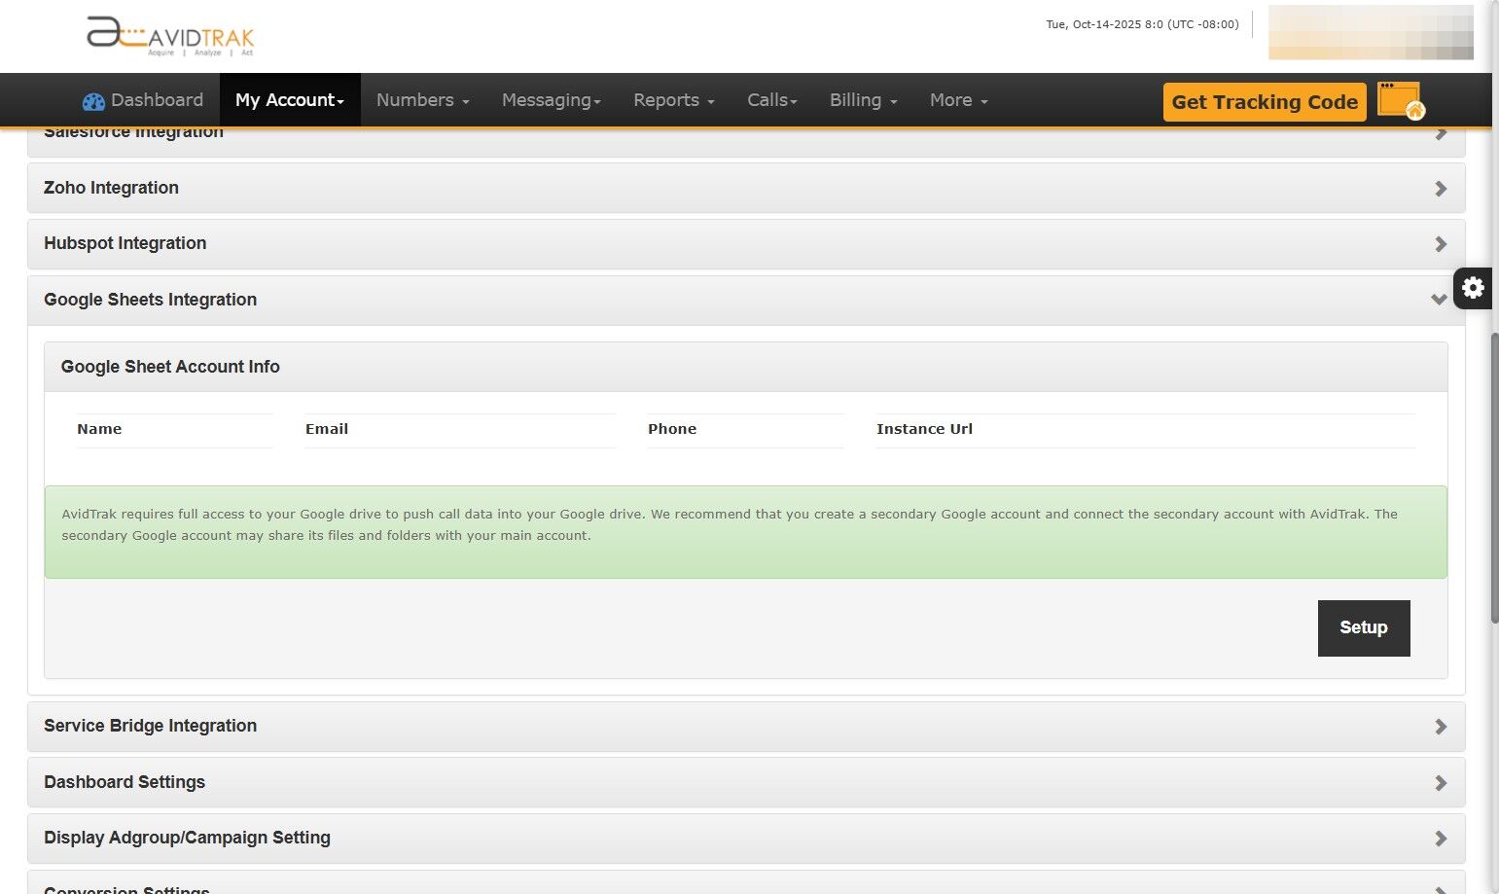Click the green Google drive access notice
The width and height of the screenshot is (1499, 894).
746,532
